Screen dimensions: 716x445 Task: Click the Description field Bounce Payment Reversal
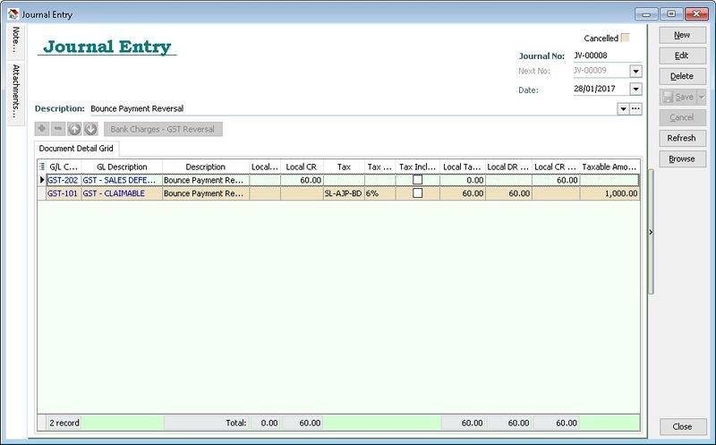[352, 108]
